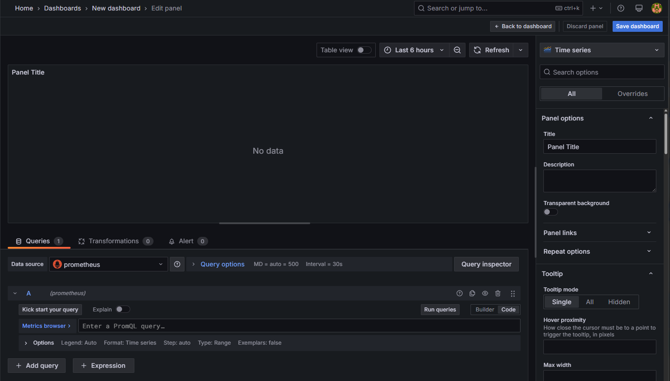Click the Panel Title text field
Image resolution: width=670 pixels, height=381 pixels.
[599, 147]
